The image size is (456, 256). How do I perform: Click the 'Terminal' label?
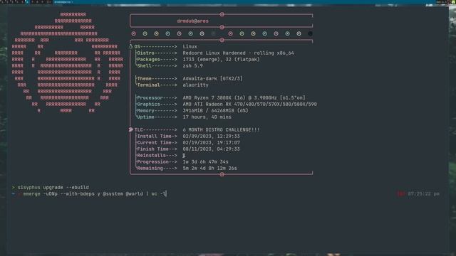pos(149,85)
